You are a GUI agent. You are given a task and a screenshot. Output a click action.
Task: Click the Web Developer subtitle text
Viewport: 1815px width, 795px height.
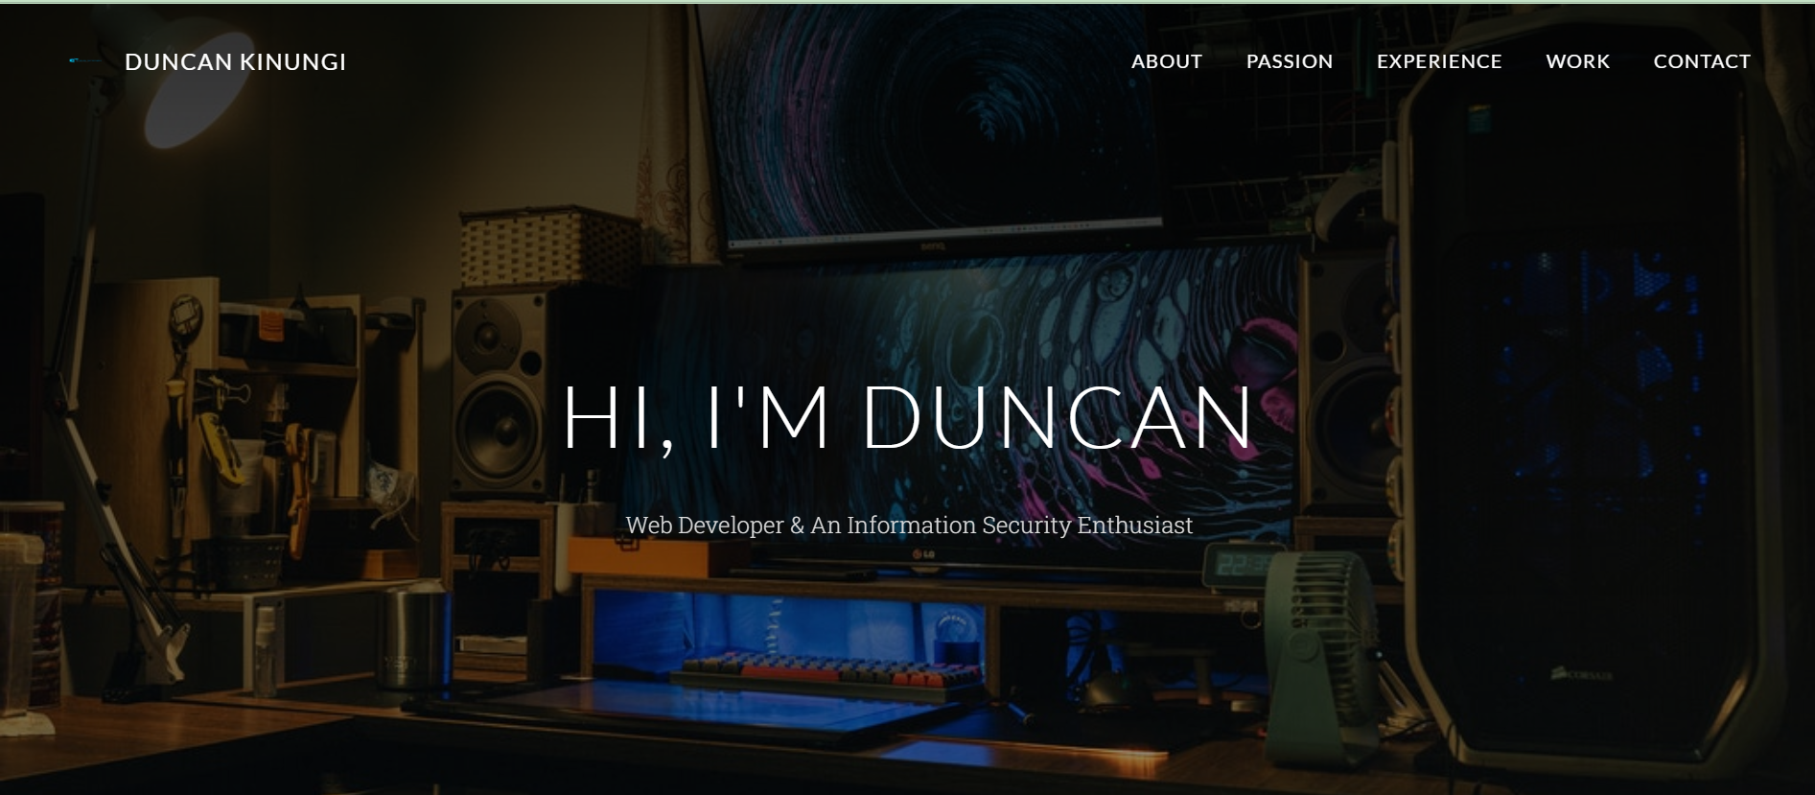pyautogui.click(x=908, y=526)
